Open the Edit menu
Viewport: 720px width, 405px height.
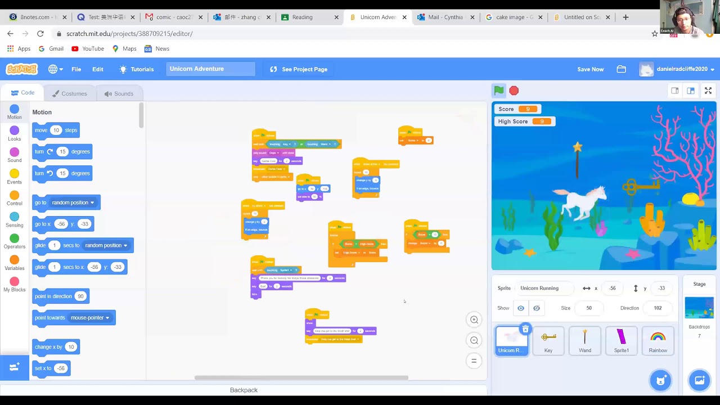tap(98, 69)
